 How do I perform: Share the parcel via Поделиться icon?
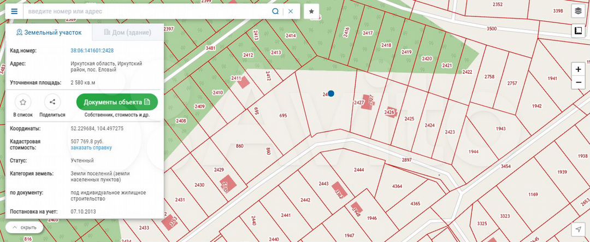pos(52,102)
